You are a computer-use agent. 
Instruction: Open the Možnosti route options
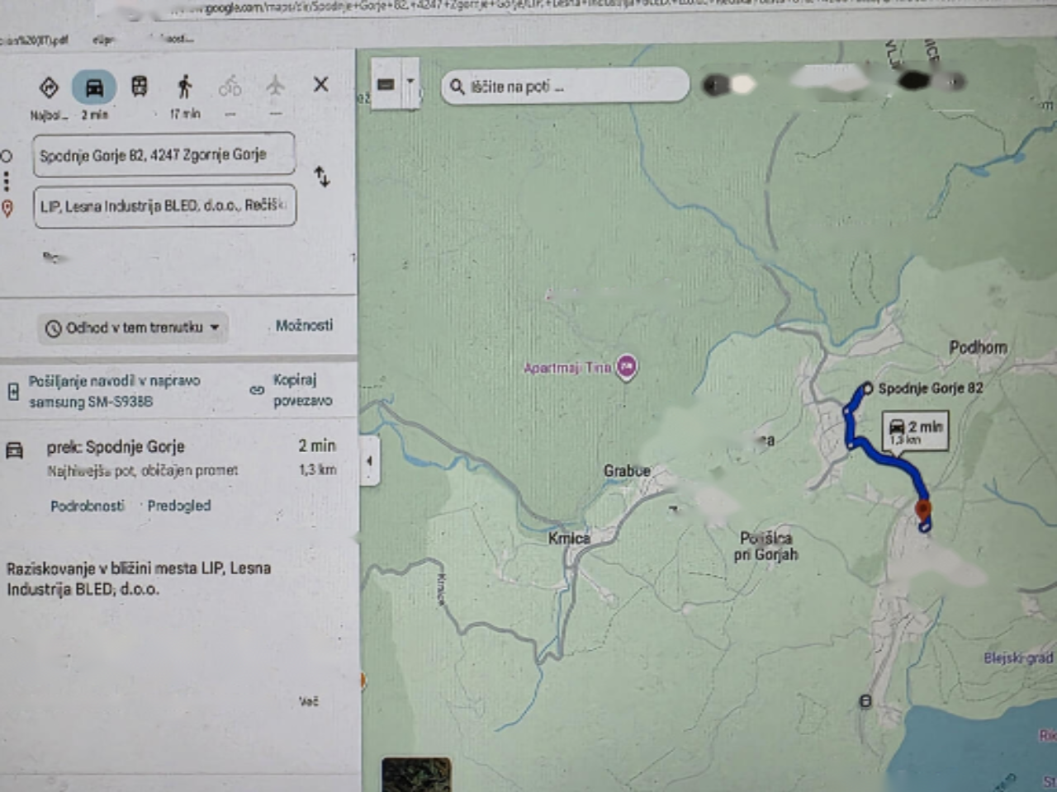(304, 326)
